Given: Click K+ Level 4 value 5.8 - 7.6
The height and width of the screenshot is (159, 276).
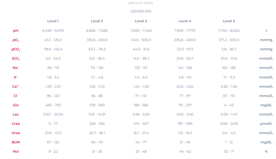Looking at the screenshot, I should pos(185,77).
